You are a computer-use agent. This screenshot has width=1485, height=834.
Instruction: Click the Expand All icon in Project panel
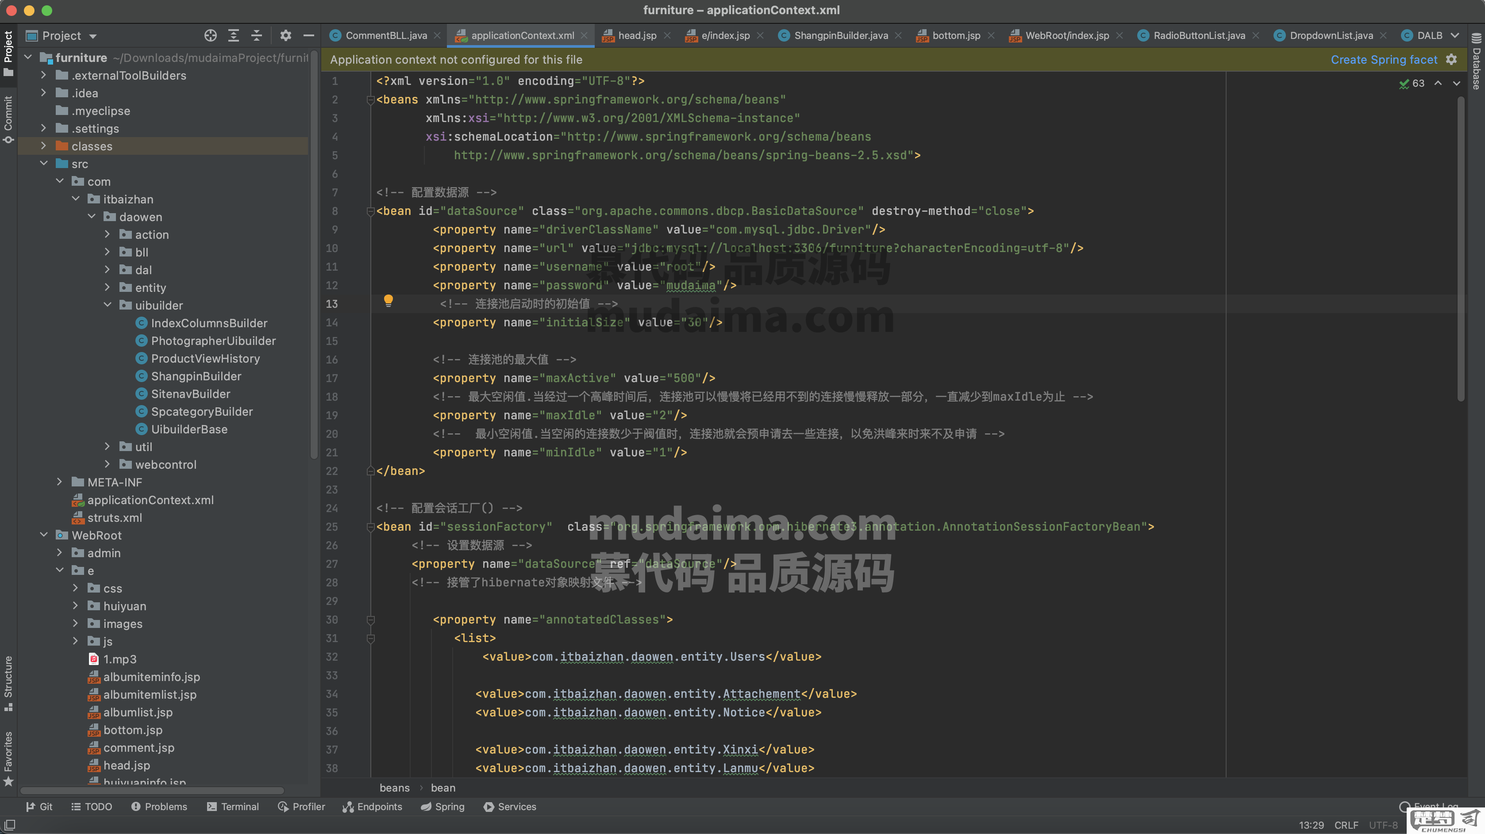pyautogui.click(x=234, y=36)
